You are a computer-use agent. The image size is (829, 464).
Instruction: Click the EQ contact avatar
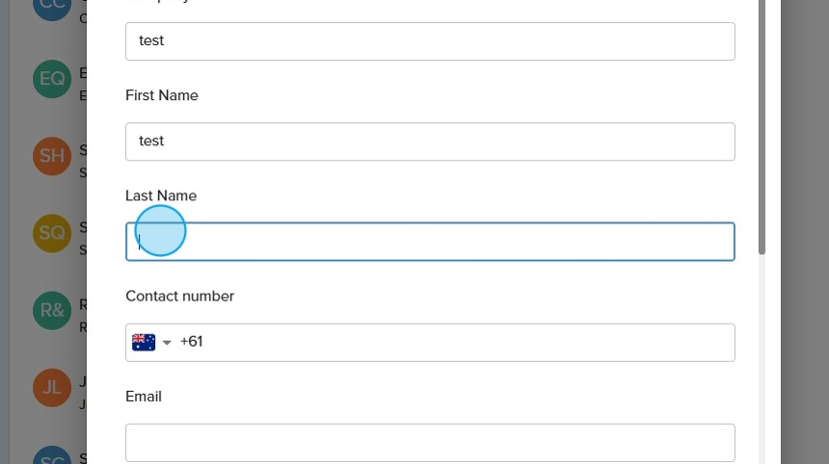[x=51, y=79]
